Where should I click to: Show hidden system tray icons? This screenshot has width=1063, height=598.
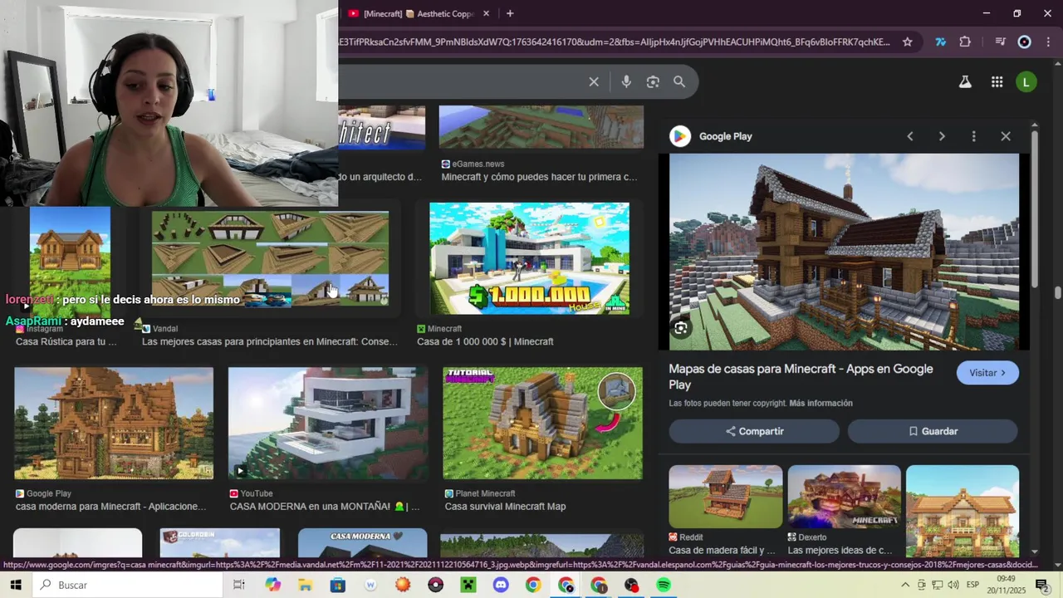coord(905,585)
